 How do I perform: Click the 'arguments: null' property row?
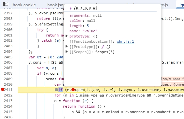click(85, 15)
